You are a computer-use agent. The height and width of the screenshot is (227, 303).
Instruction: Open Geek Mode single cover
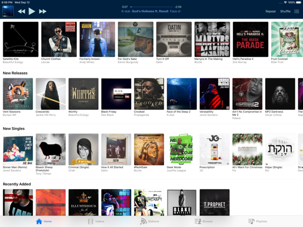point(182,149)
